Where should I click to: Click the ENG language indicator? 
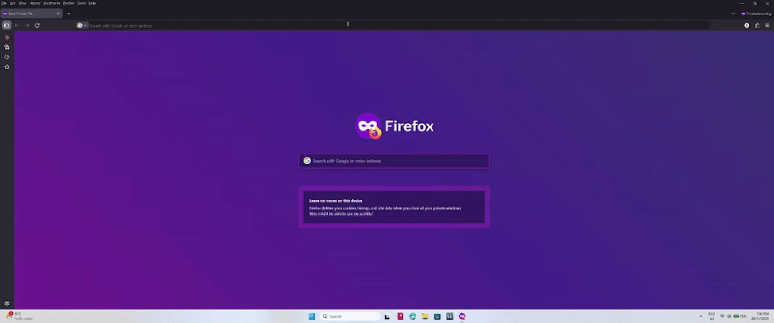tap(712, 316)
